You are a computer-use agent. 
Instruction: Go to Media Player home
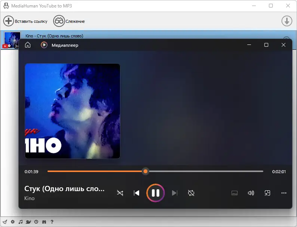pyautogui.click(x=28, y=45)
